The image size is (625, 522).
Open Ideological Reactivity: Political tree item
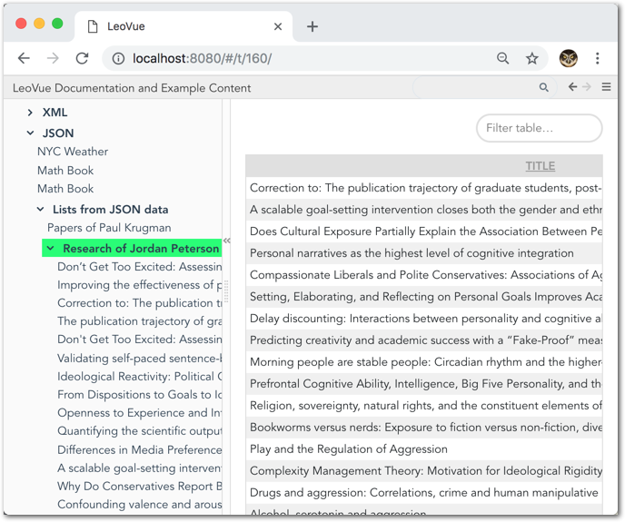coord(140,377)
